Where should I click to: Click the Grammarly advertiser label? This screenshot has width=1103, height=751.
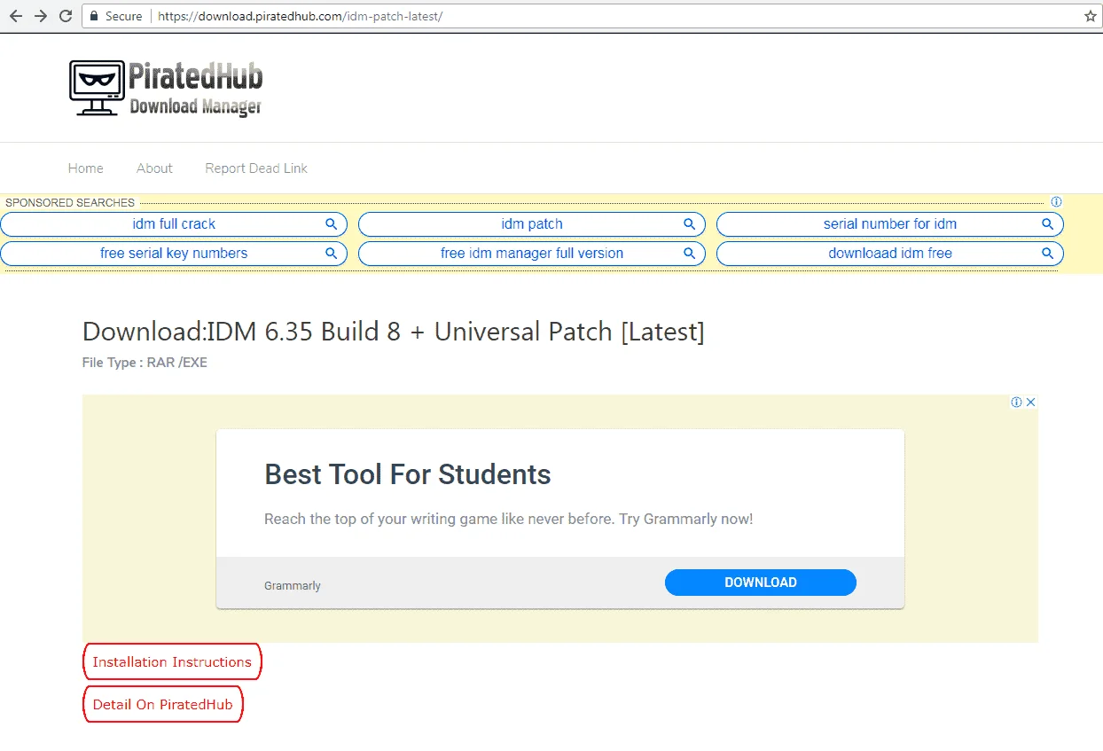(293, 586)
